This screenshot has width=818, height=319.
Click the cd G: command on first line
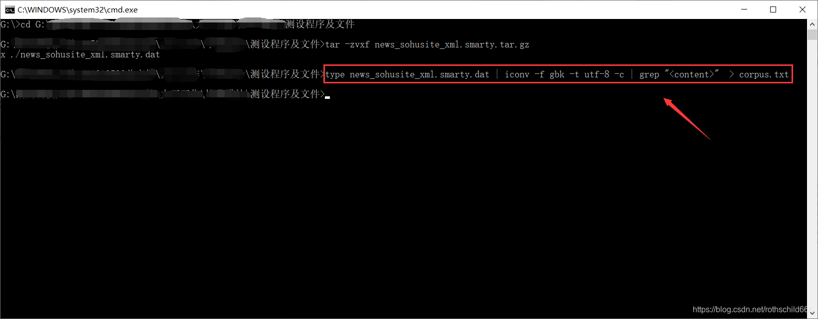point(32,24)
